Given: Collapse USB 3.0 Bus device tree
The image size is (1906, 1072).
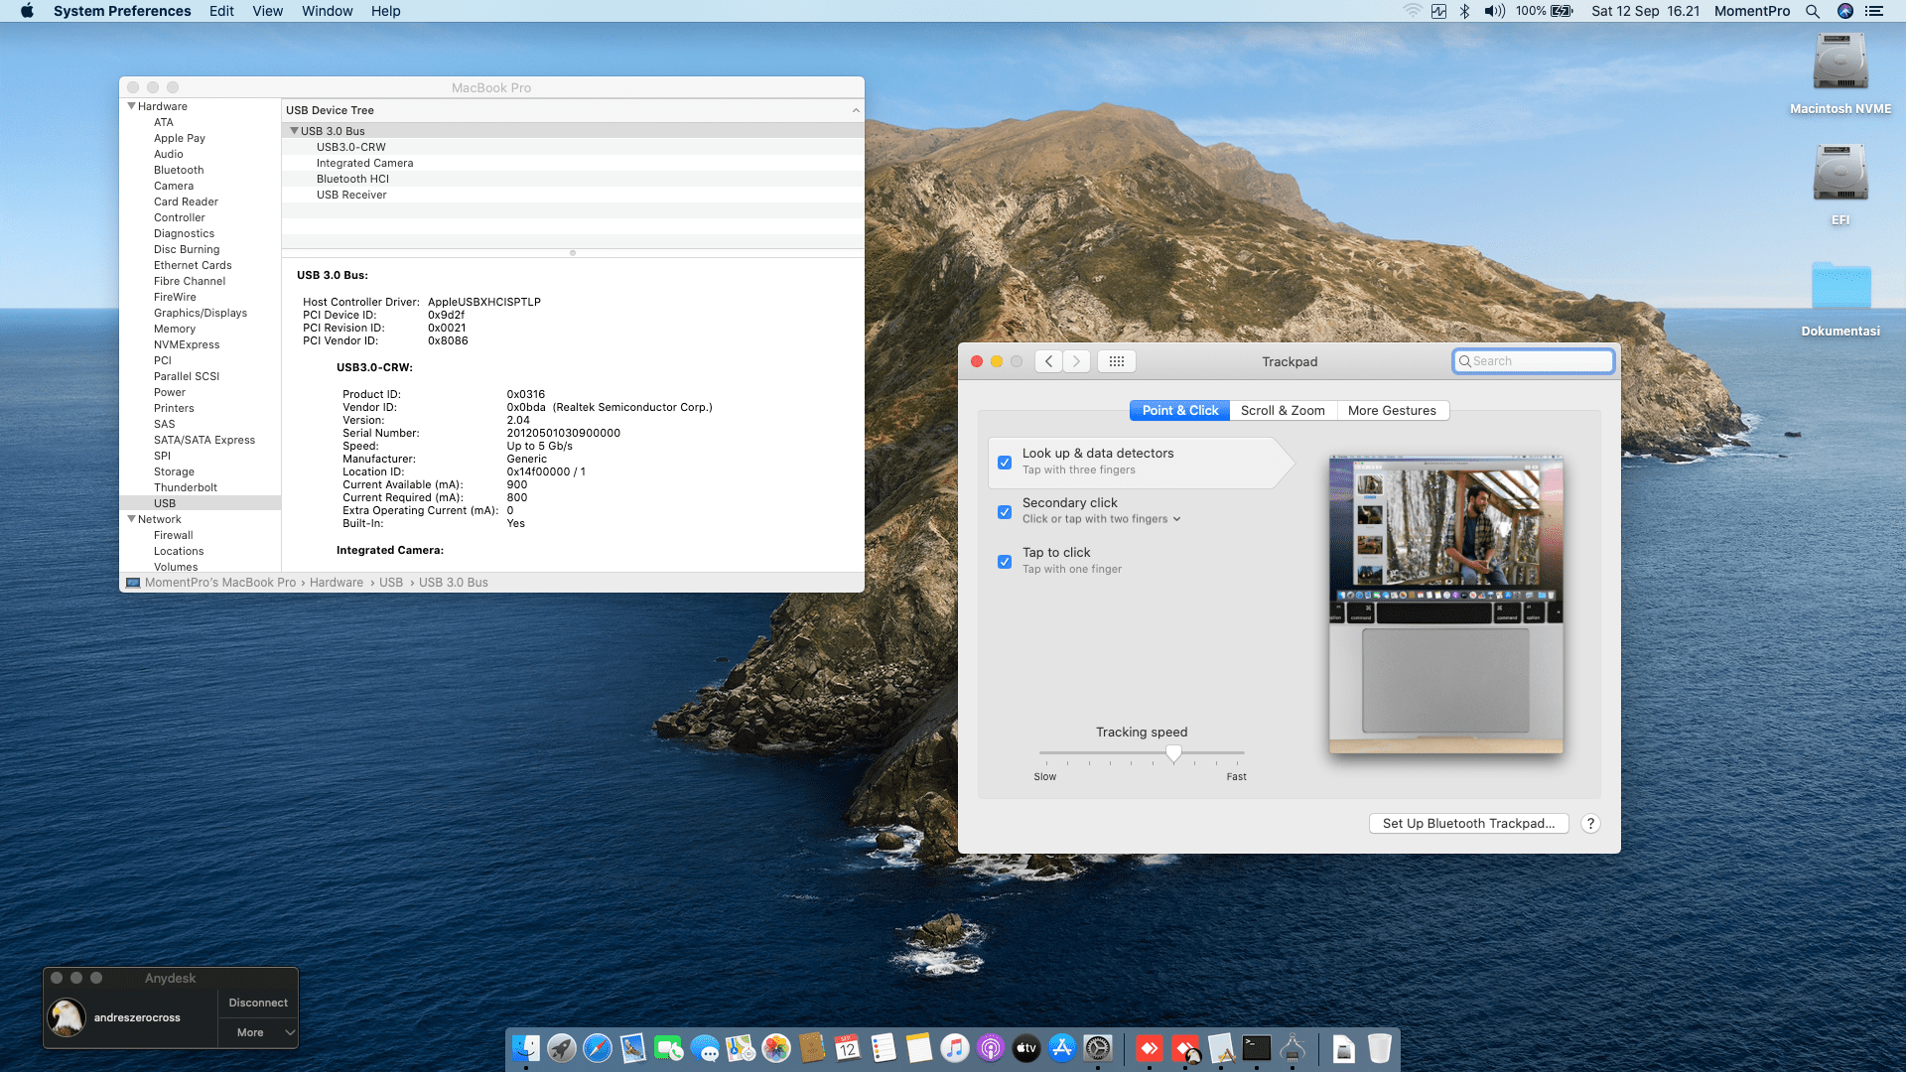Looking at the screenshot, I should click(x=294, y=131).
